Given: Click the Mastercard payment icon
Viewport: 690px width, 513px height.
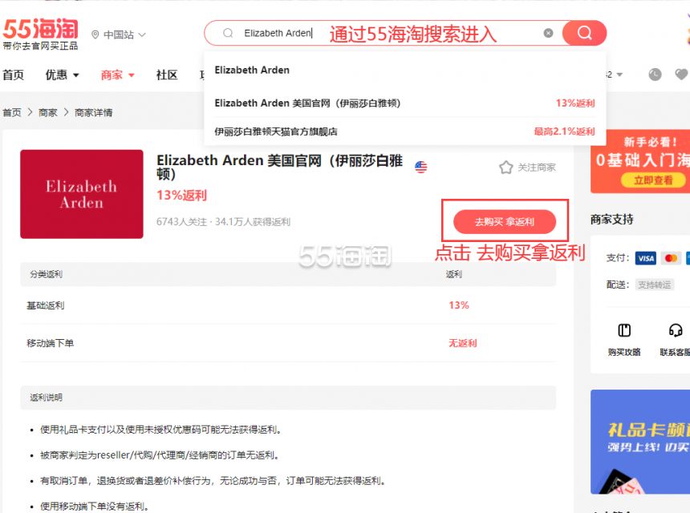Looking at the screenshot, I should (671, 258).
